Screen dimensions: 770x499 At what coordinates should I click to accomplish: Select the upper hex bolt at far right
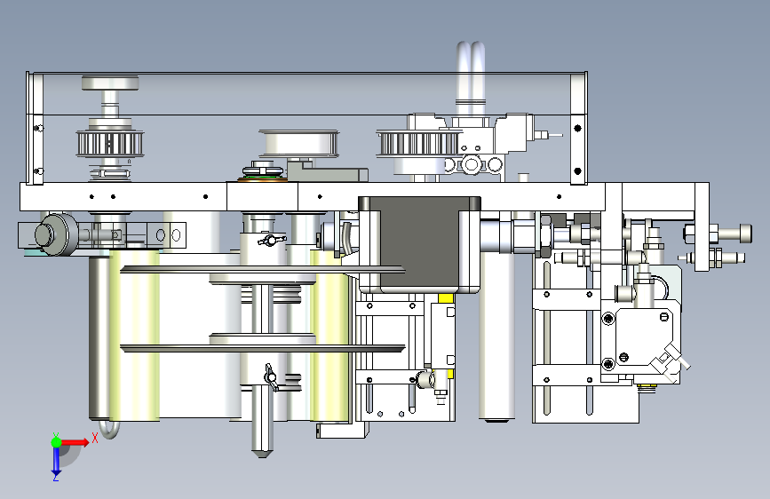(718, 233)
